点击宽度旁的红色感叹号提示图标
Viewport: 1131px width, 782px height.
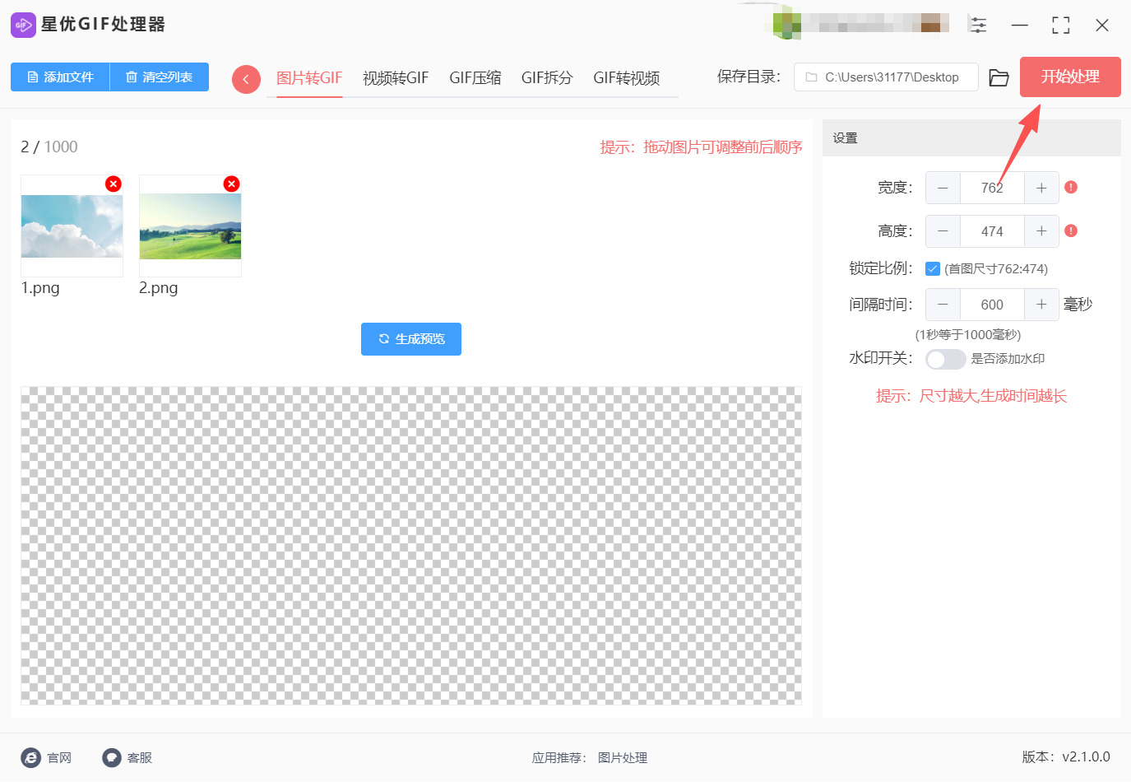point(1070,188)
